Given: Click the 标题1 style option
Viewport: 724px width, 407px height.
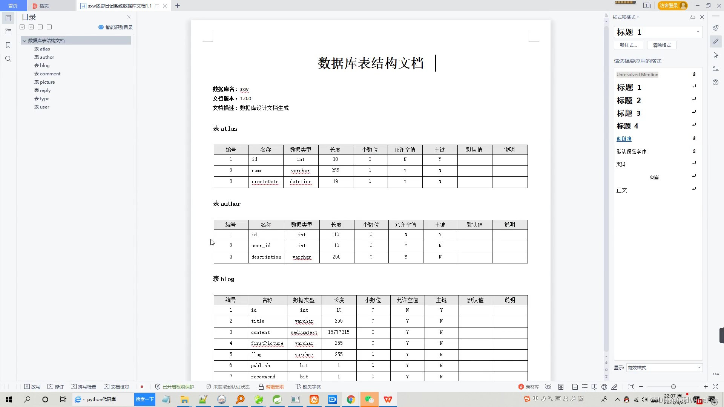Looking at the screenshot, I should pos(629,87).
